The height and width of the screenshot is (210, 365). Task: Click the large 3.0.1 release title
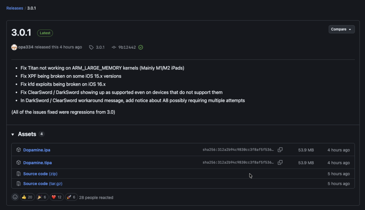pos(21,32)
